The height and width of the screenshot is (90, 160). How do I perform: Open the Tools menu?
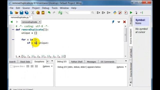point(54,8)
